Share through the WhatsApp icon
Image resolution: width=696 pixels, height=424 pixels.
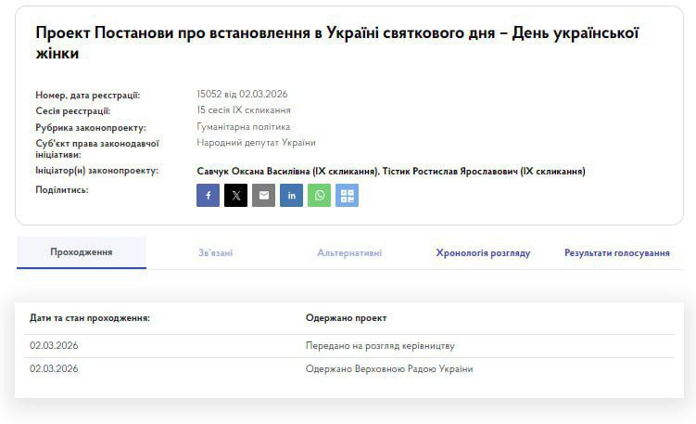(x=319, y=196)
